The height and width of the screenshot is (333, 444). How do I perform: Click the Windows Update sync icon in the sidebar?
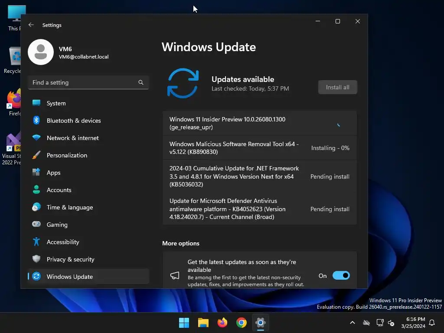point(36,276)
